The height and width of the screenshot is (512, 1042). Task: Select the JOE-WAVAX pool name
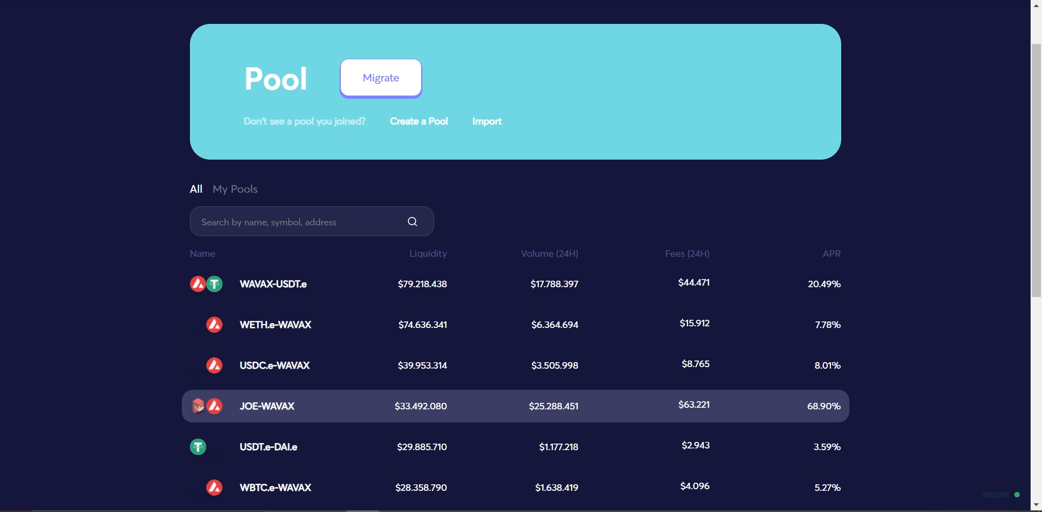(x=267, y=406)
